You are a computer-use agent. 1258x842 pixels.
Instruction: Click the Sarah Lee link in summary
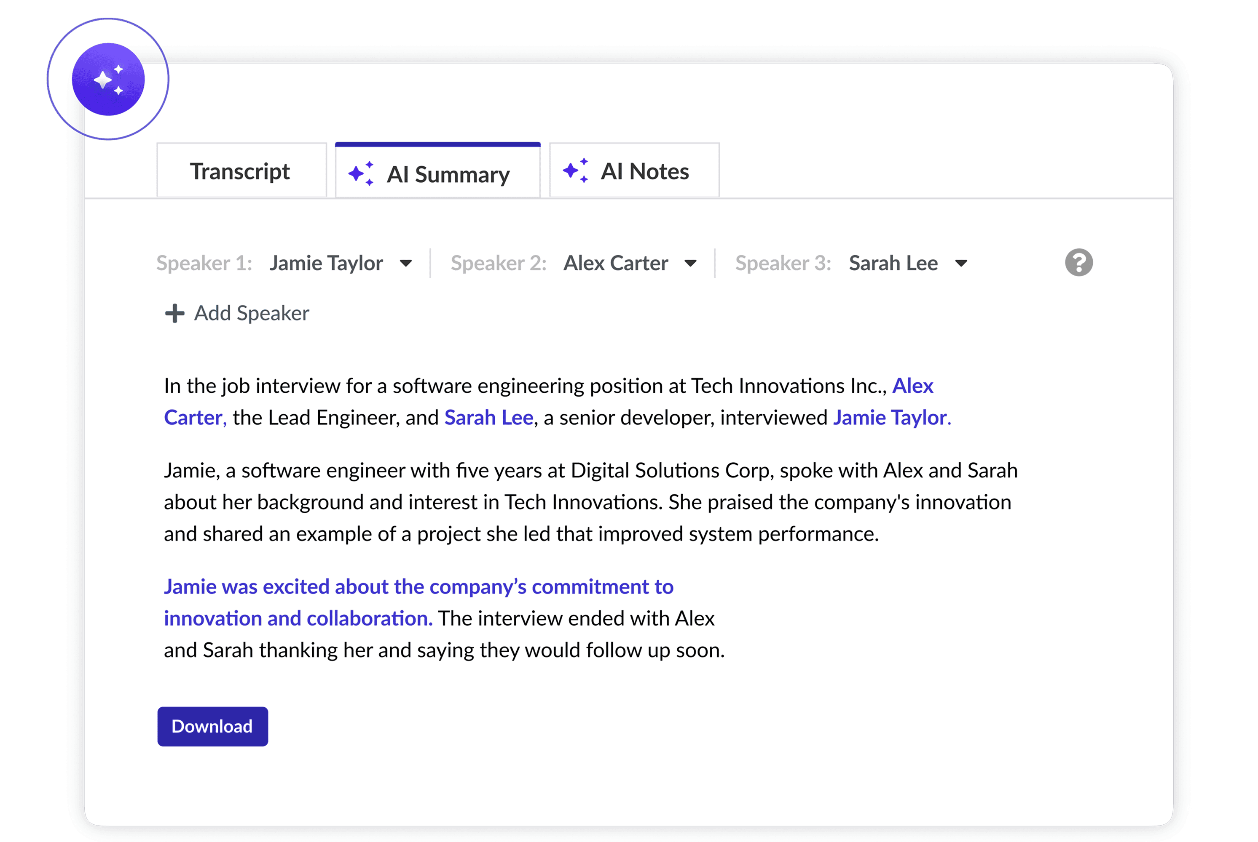[x=489, y=418]
